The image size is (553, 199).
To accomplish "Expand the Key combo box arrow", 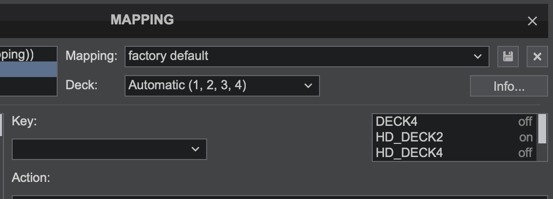I will point(195,149).
